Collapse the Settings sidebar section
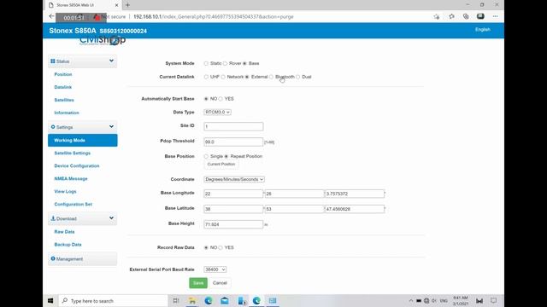Image resolution: width=547 pixels, height=307 pixels. pyautogui.click(x=82, y=127)
